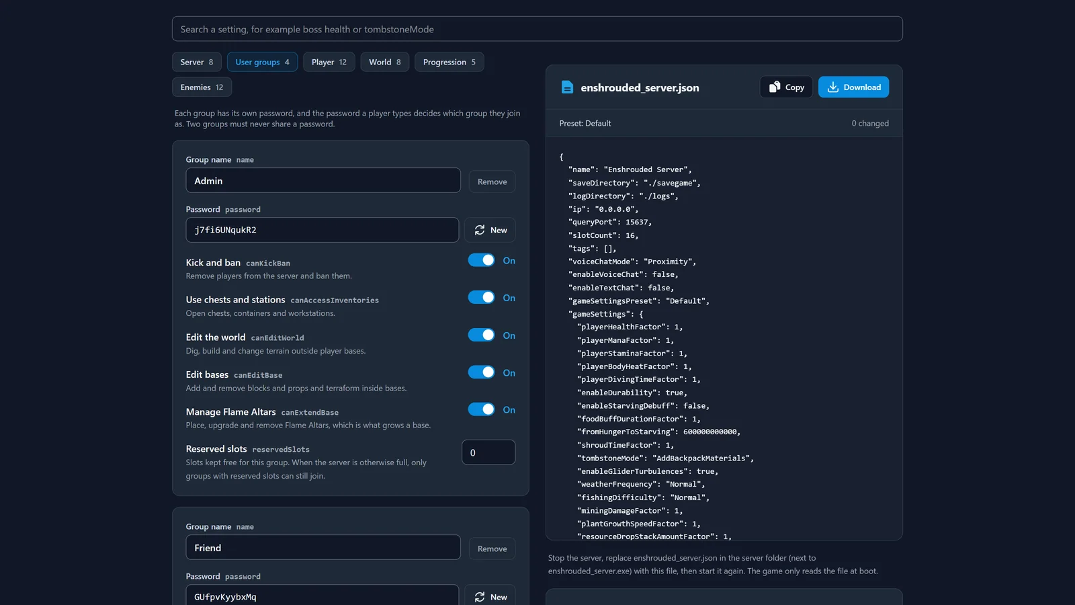The image size is (1075, 605).
Task: Click the "enableTextChat": false line
Action: point(621,288)
